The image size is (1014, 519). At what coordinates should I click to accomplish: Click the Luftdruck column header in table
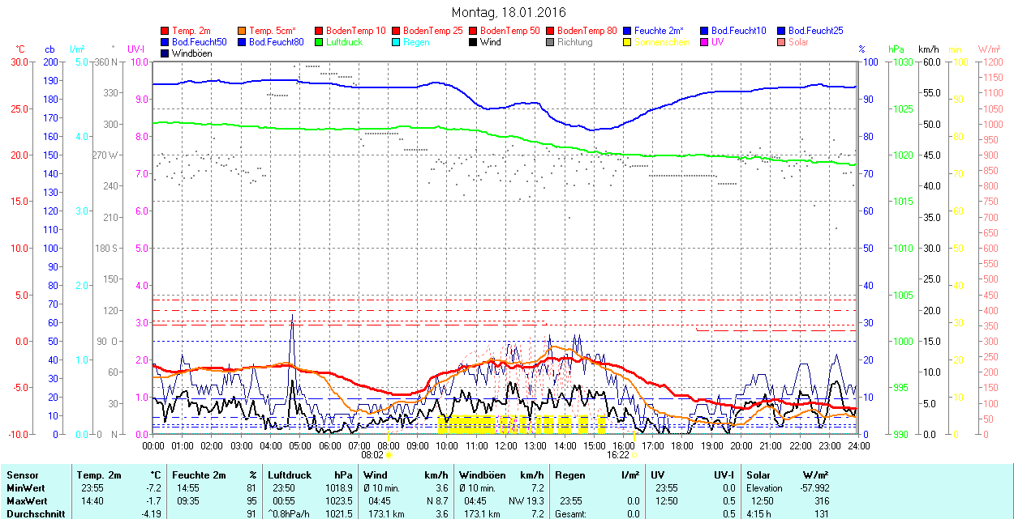pos(289,475)
